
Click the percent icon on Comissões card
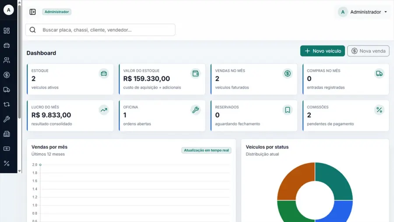[379, 110]
